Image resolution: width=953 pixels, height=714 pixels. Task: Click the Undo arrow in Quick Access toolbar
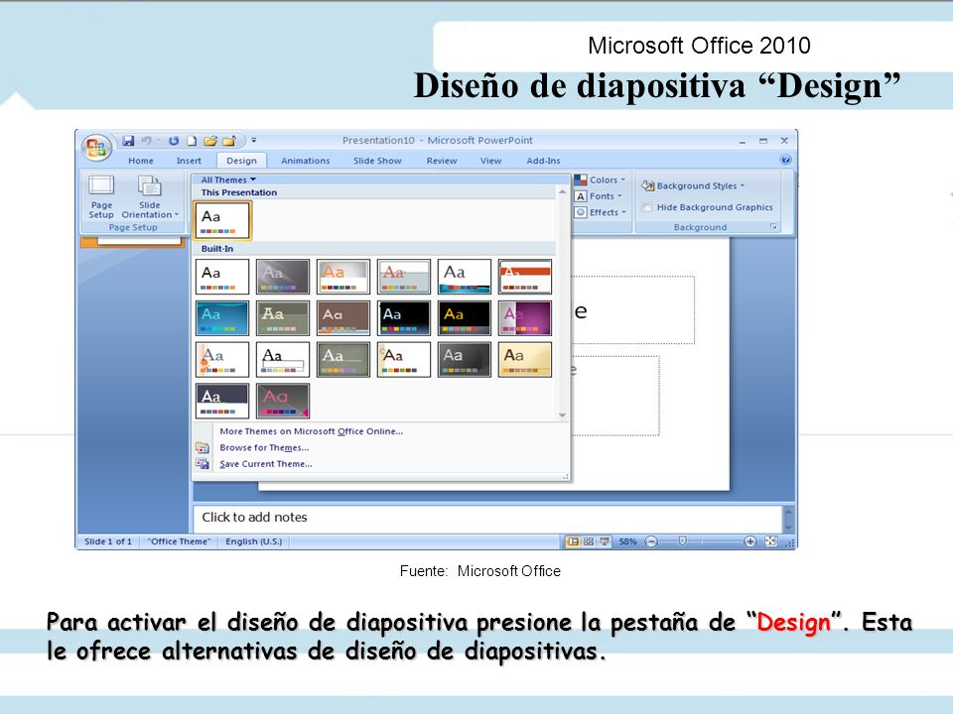[147, 141]
